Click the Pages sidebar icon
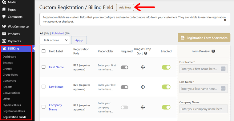The image size is (234, 121). tap(4, 9)
